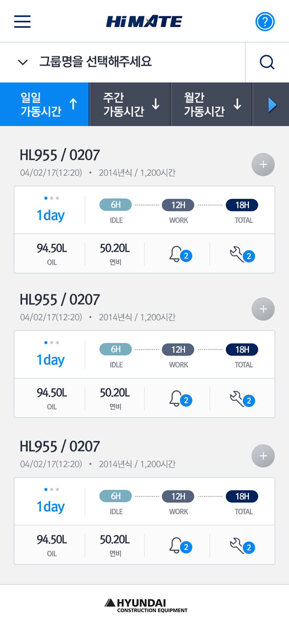
Task: Tap the 1day period on first card
Action: (50, 215)
